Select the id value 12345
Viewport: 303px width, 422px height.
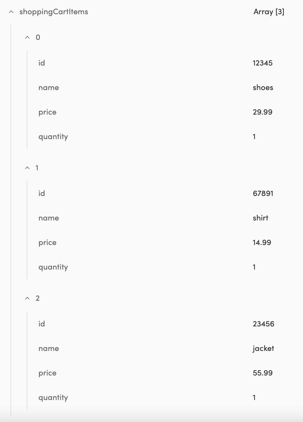(x=263, y=63)
